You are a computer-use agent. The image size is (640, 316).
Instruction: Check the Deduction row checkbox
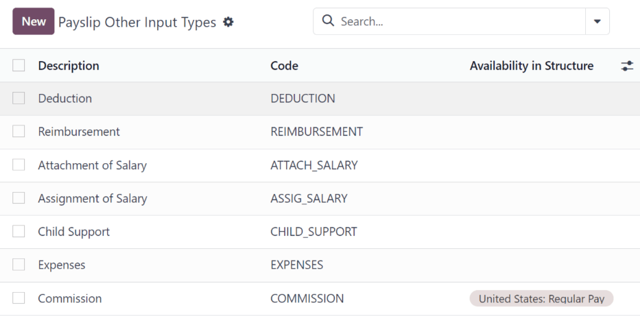tap(19, 98)
